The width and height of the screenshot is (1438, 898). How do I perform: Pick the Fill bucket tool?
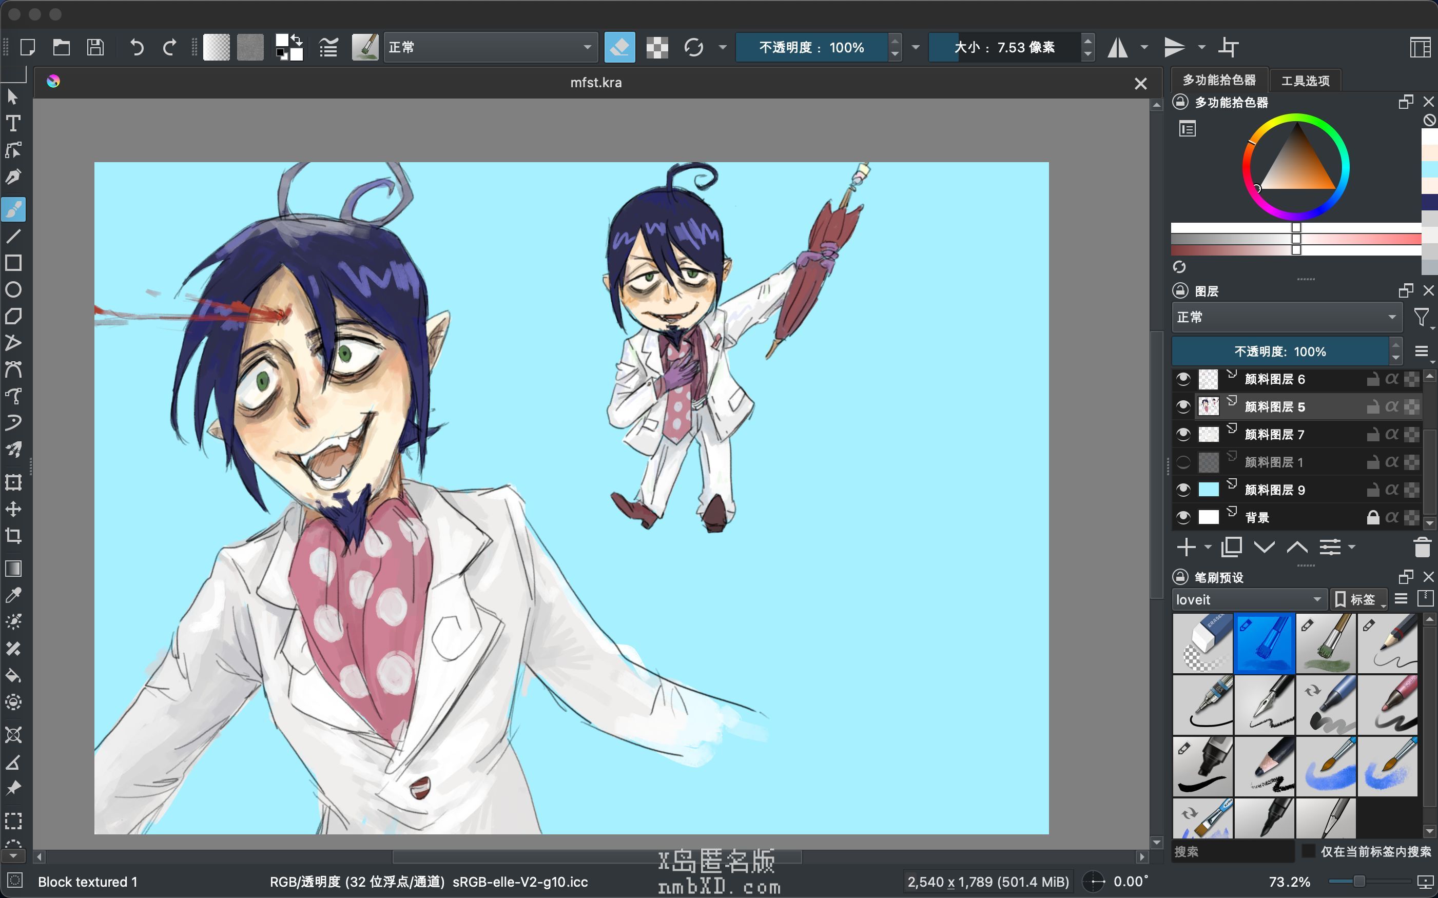pos(13,675)
